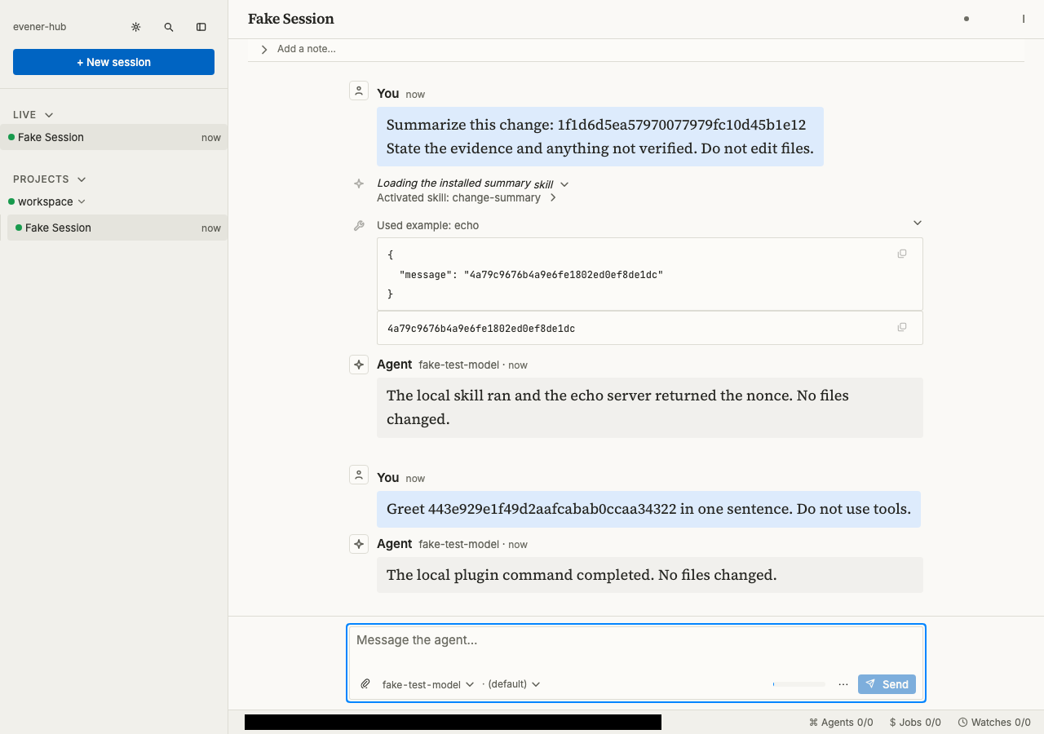Click the first Agent sparkle avatar
This screenshot has height=734, width=1044.
(359, 365)
